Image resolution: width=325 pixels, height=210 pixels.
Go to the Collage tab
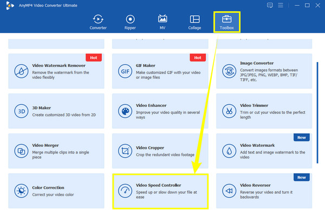[194, 22]
